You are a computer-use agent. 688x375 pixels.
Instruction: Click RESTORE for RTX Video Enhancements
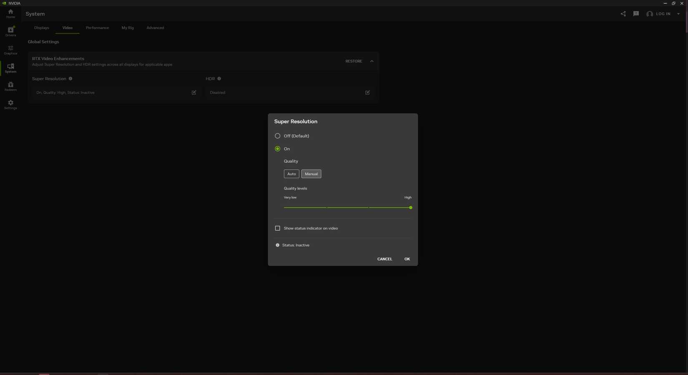353,61
